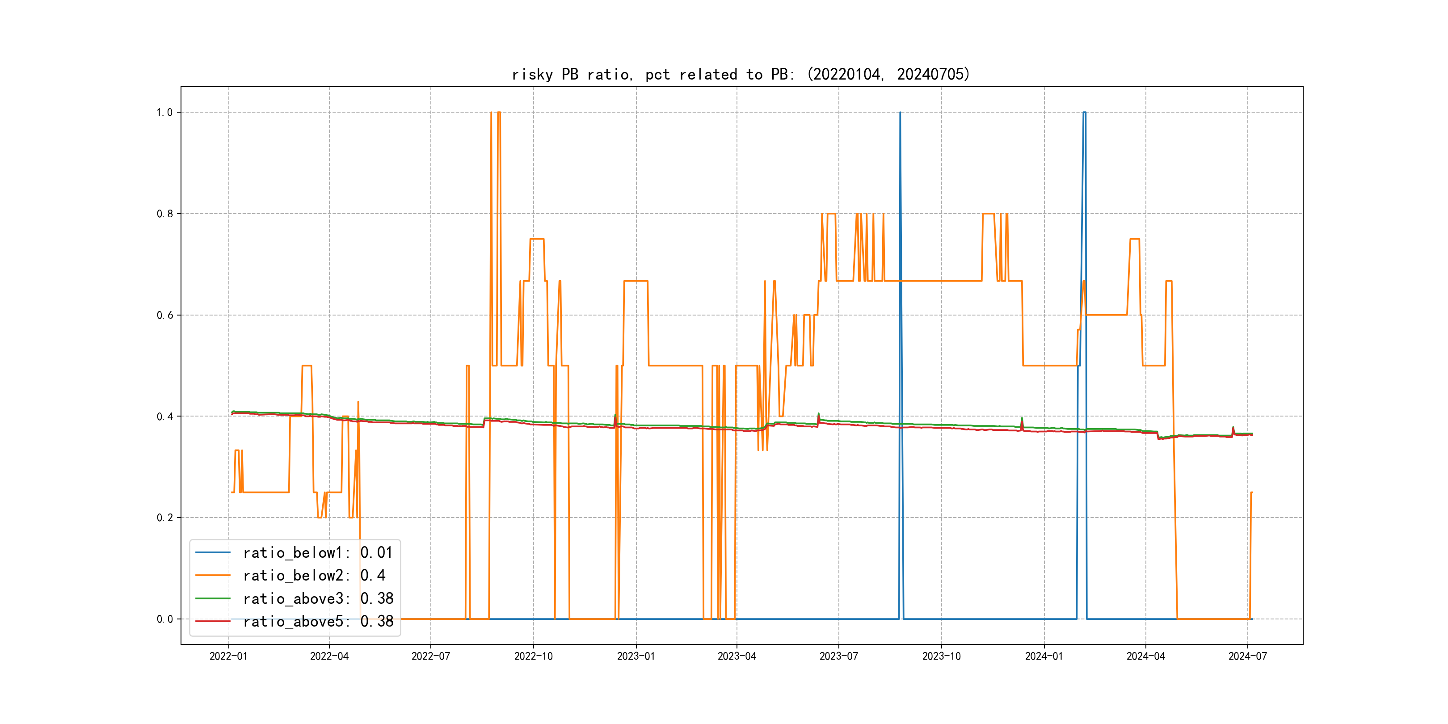
Task: Select the 'ratio_below2: 0.4' legend label
Action: pos(314,576)
